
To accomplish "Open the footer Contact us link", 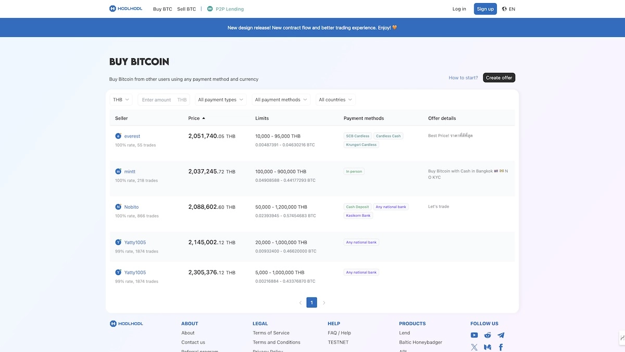I will (x=193, y=342).
